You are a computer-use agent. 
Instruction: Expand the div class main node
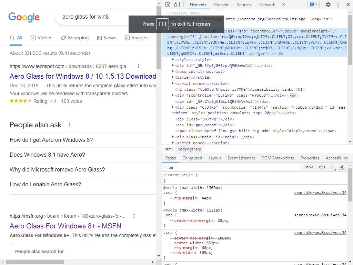click(173, 137)
